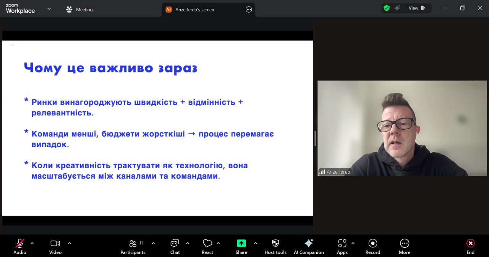Open the View layout menu
The height and width of the screenshot is (257, 489).
click(x=416, y=8)
